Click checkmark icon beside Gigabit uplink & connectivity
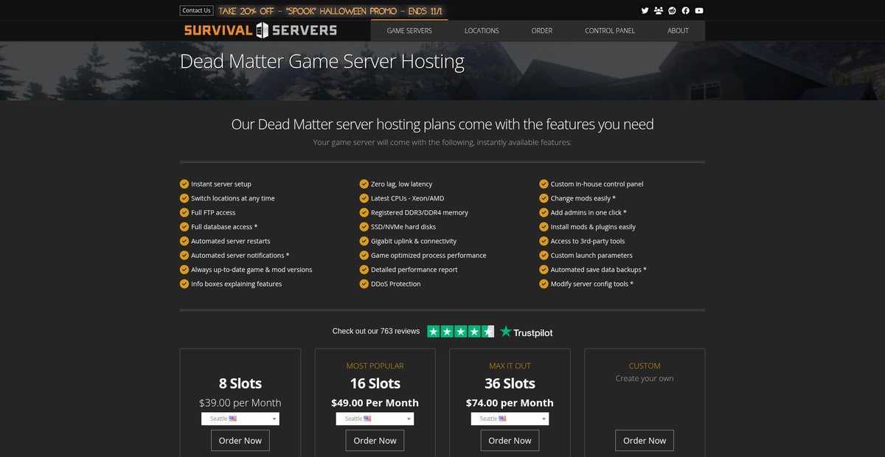 pyautogui.click(x=364, y=241)
